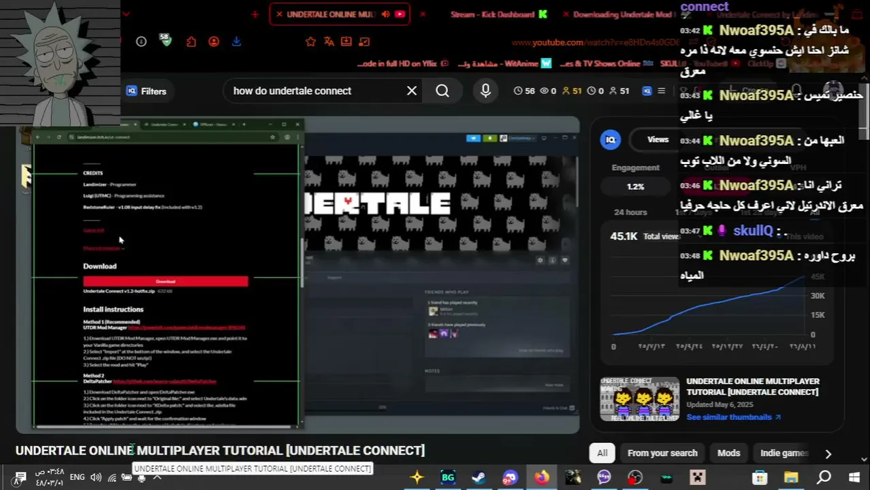Click the search magnifier button beside the query
This screenshot has height=490, width=870.
pyautogui.click(x=442, y=91)
